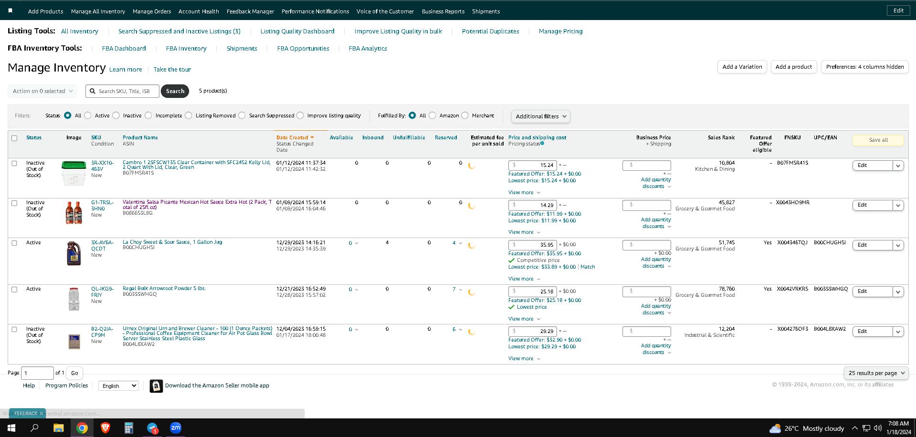This screenshot has width=916, height=437.
Task: Click the Add a product button
Action: pyautogui.click(x=794, y=67)
